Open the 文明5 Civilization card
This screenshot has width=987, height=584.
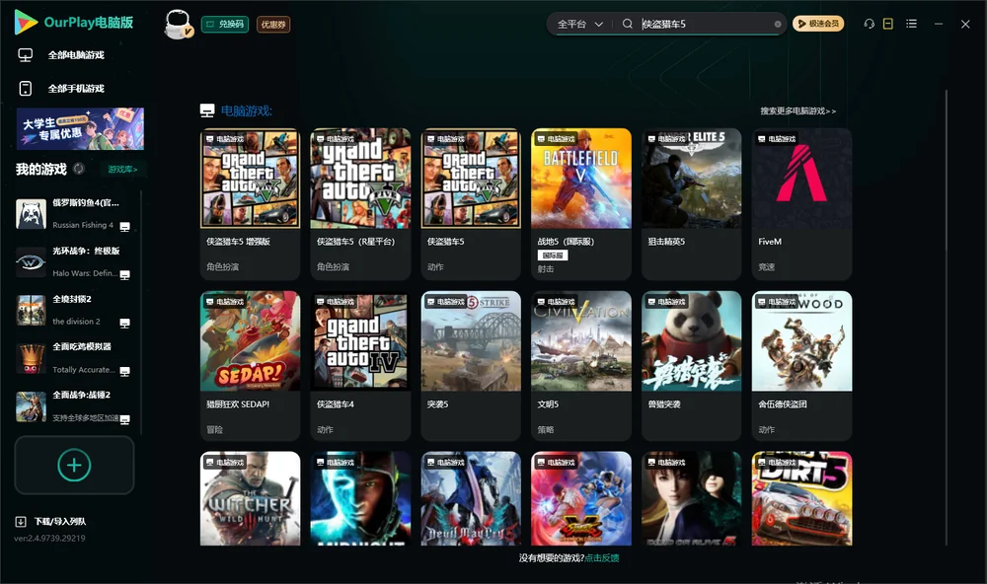(x=581, y=366)
